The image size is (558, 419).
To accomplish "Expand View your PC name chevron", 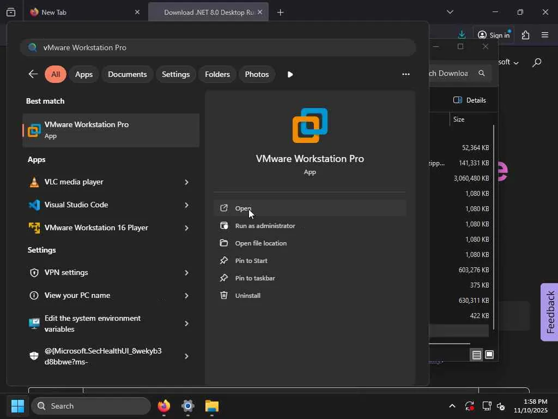I will (186, 295).
